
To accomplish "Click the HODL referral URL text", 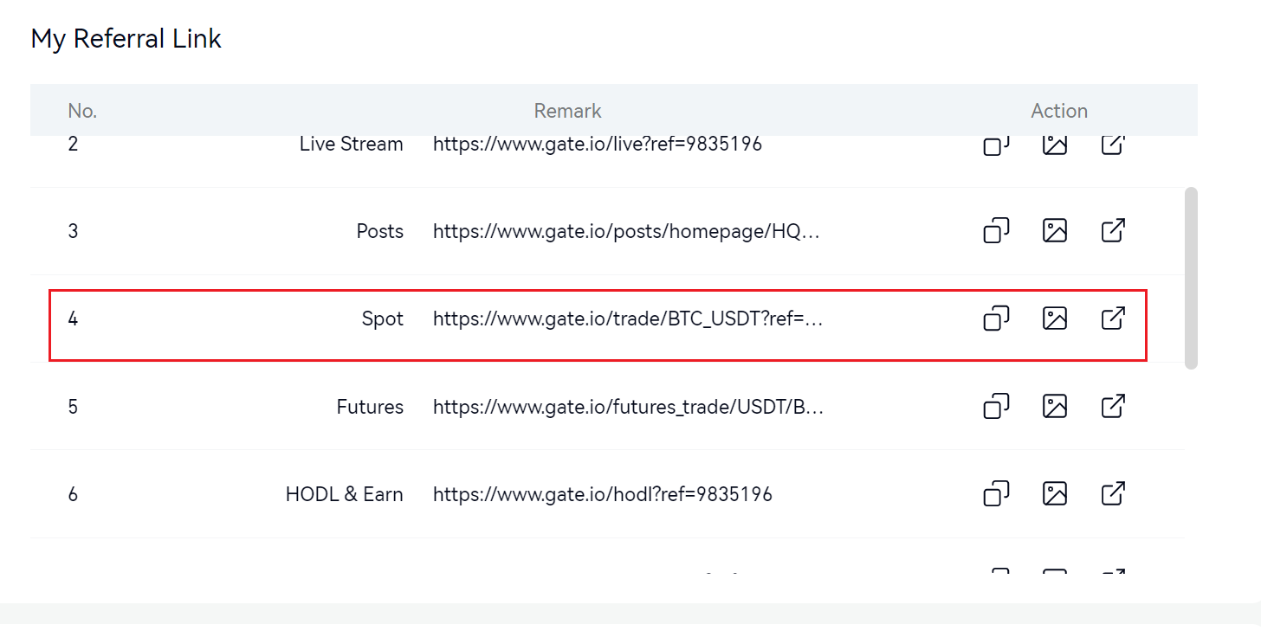I will pos(602,494).
